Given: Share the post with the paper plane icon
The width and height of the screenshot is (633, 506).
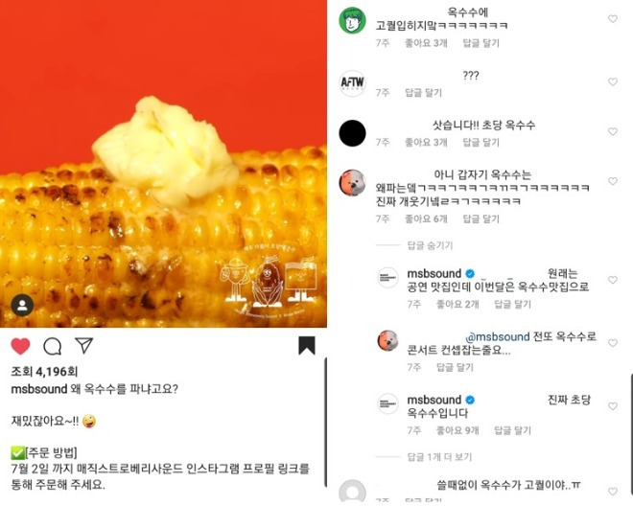Looking at the screenshot, I should (x=84, y=346).
